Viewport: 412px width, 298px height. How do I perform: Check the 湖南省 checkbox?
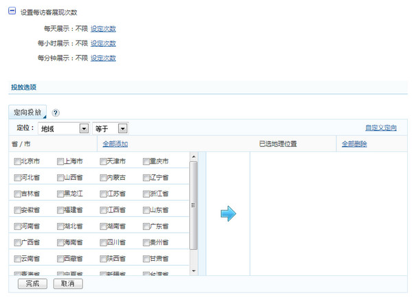click(103, 227)
